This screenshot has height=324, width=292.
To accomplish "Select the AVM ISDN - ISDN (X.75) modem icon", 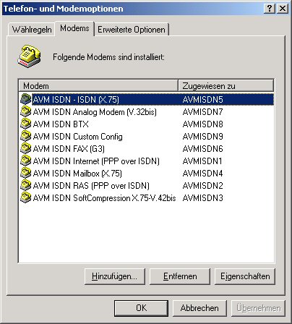I will 25,99.
